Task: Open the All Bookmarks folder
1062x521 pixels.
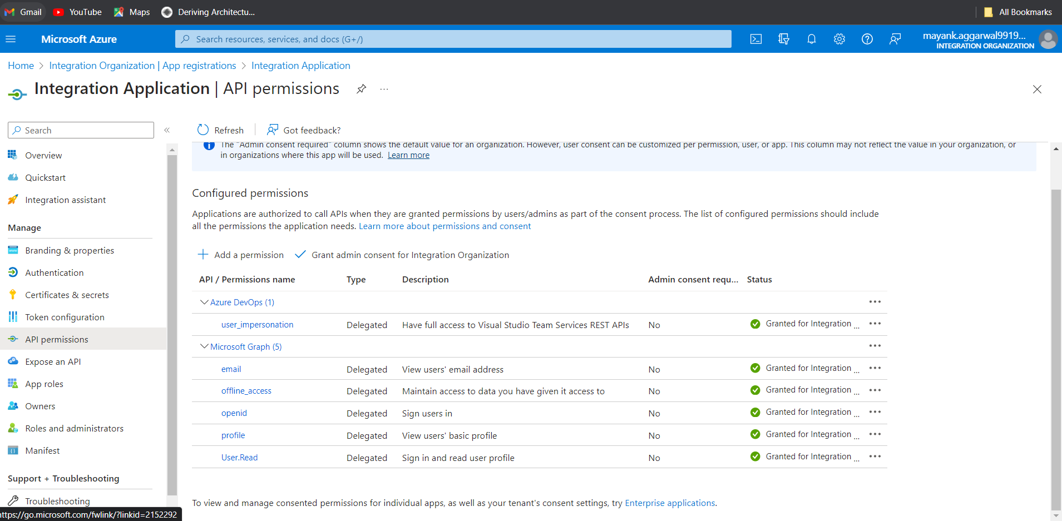Action: (x=1018, y=12)
